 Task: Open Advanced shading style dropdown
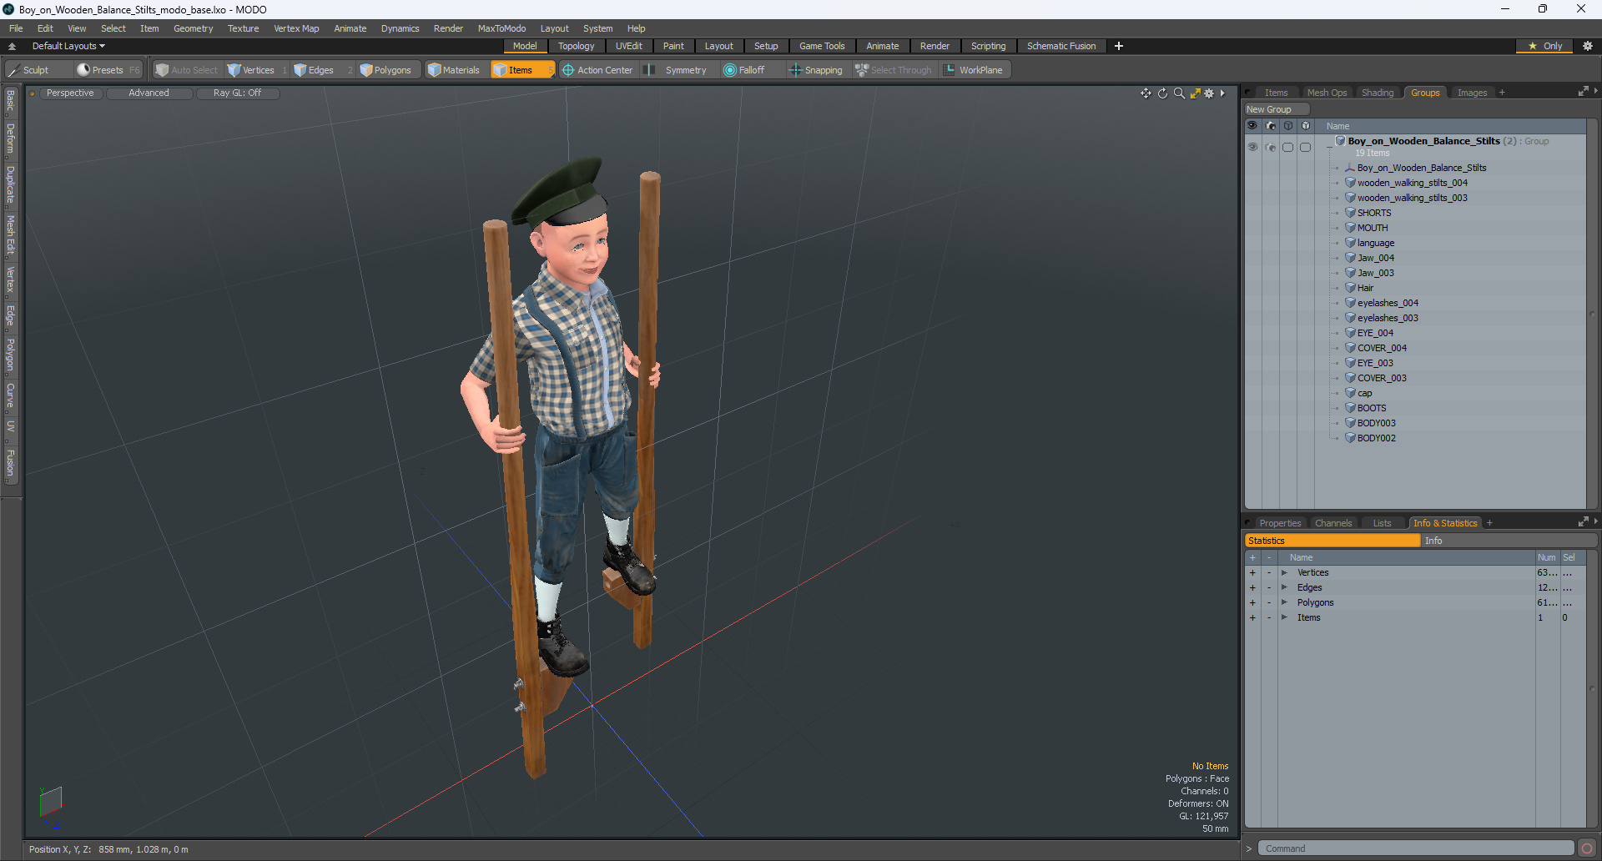(149, 93)
